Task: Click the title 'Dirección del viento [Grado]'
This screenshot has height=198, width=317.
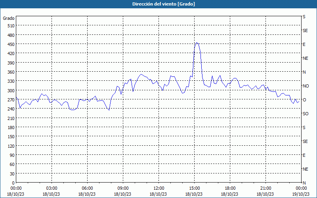Action: pos(164,4)
